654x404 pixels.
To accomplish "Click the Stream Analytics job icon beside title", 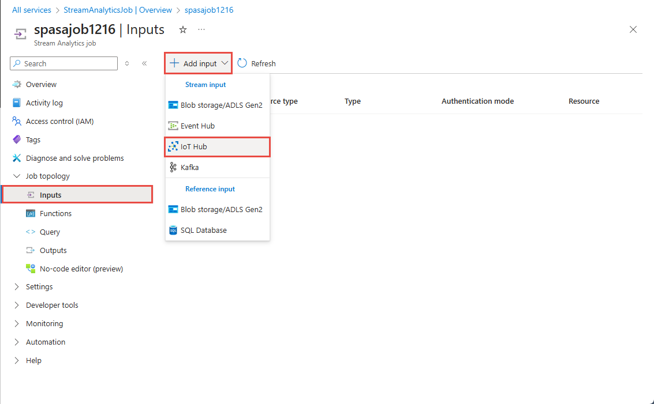I will [x=20, y=34].
